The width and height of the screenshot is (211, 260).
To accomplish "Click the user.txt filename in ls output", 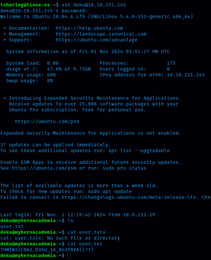I will pos(12,226).
